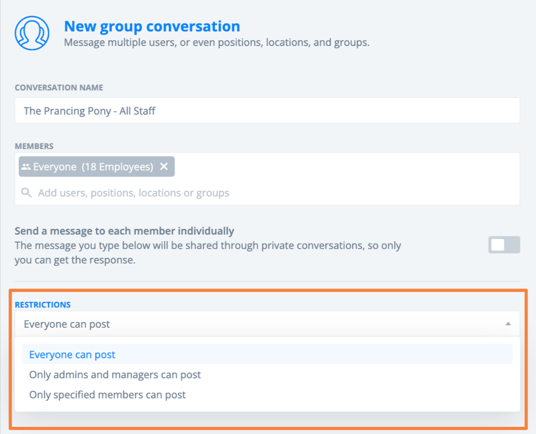Click the "RESTRICTIONS" section label

click(x=43, y=305)
